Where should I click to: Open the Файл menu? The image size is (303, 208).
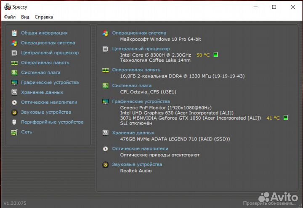tap(10, 17)
